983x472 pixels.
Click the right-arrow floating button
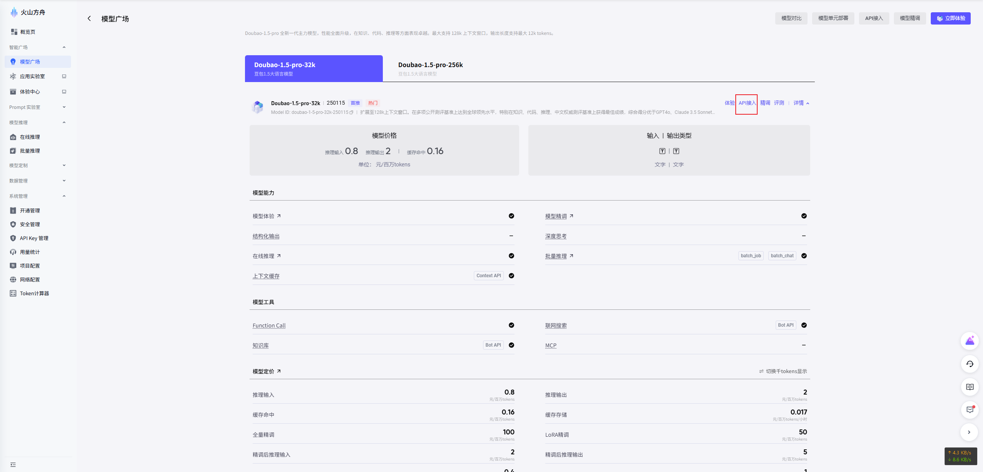[x=969, y=432]
